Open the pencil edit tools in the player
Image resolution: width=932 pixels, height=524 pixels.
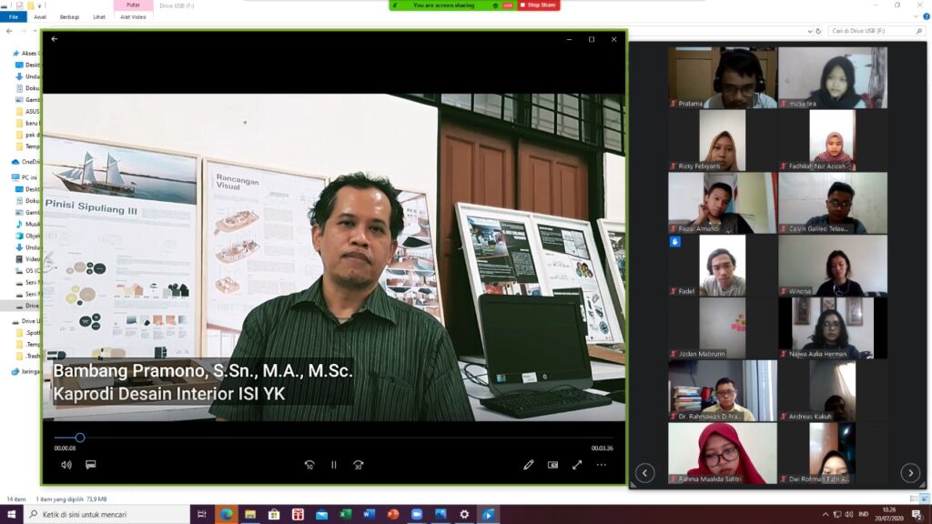[x=529, y=465]
